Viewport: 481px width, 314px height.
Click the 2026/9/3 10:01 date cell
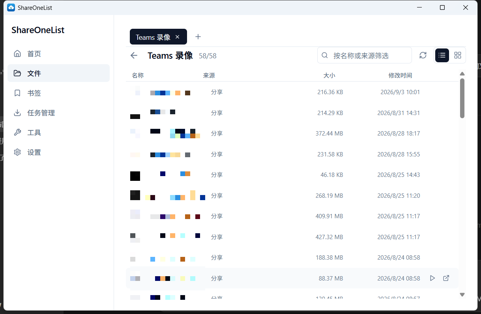tap(400, 92)
